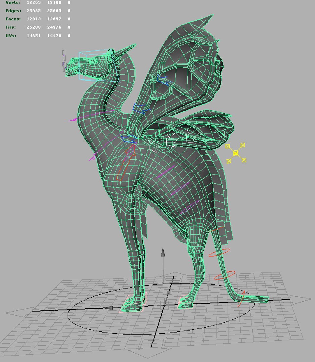The width and height of the screenshot is (315, 362).
Task: Click the zero value in the Verts row
Action: tap(69, 3)
